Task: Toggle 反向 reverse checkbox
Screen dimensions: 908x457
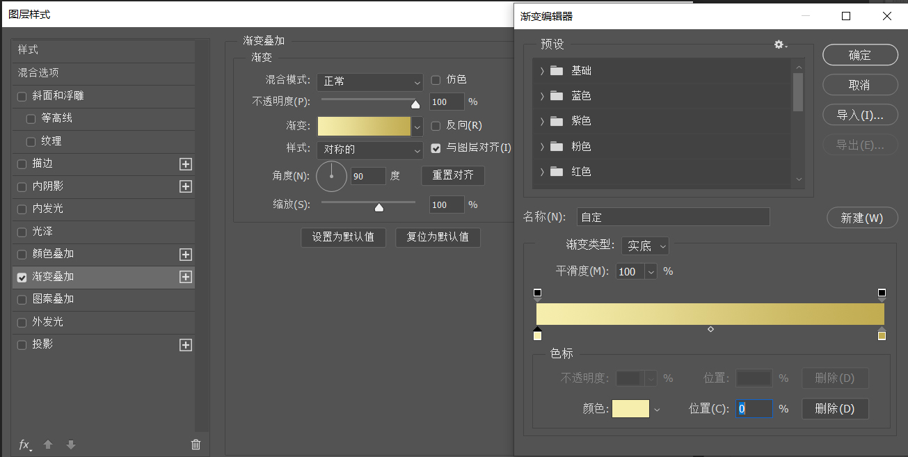Action: pos(436,126)
